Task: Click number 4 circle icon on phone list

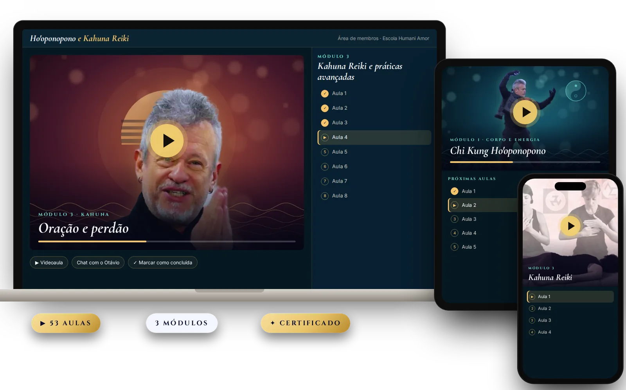Action: coord(532,332)
